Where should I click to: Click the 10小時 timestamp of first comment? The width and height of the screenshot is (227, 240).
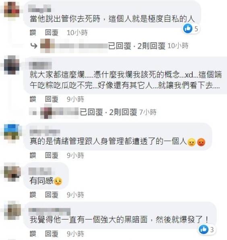tap(77, 33)
